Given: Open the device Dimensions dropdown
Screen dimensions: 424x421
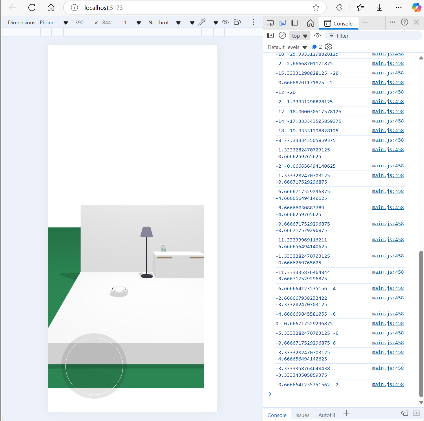Looking at the screenshot, I should point(38,23).
